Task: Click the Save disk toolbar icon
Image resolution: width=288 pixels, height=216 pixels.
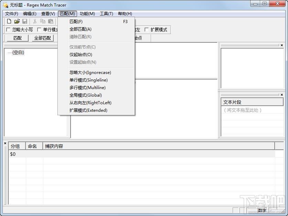Action: 25,21
